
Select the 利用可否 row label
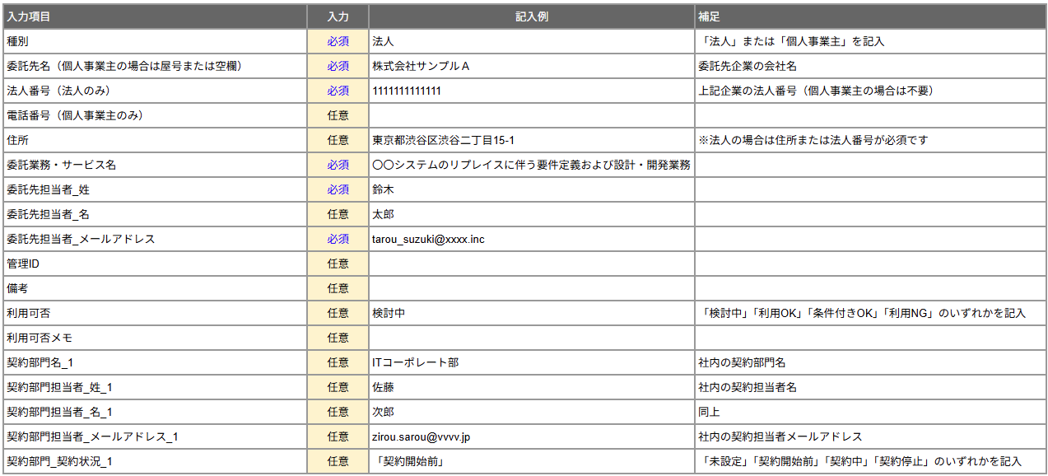pos(29,313)
